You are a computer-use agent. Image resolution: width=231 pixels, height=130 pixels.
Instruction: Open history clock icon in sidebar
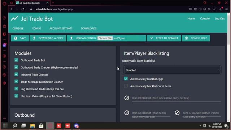(5, 67)
